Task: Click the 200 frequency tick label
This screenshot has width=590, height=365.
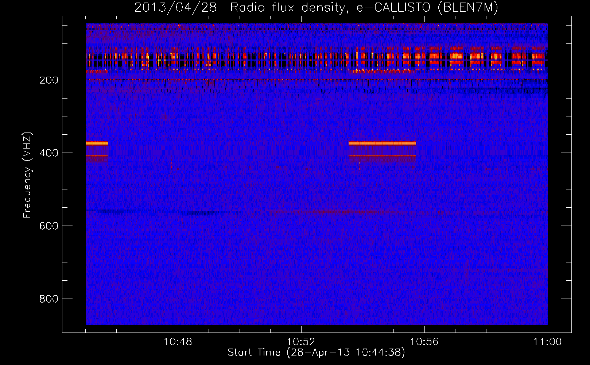Action: click(x=48, y=80)
